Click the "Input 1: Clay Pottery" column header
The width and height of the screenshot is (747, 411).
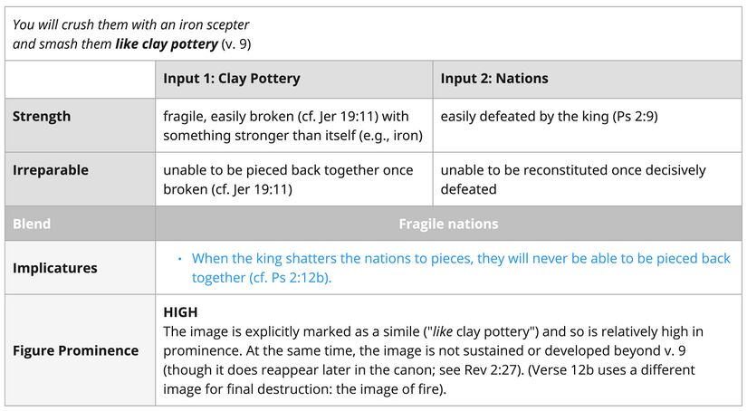tap(231, 79)
